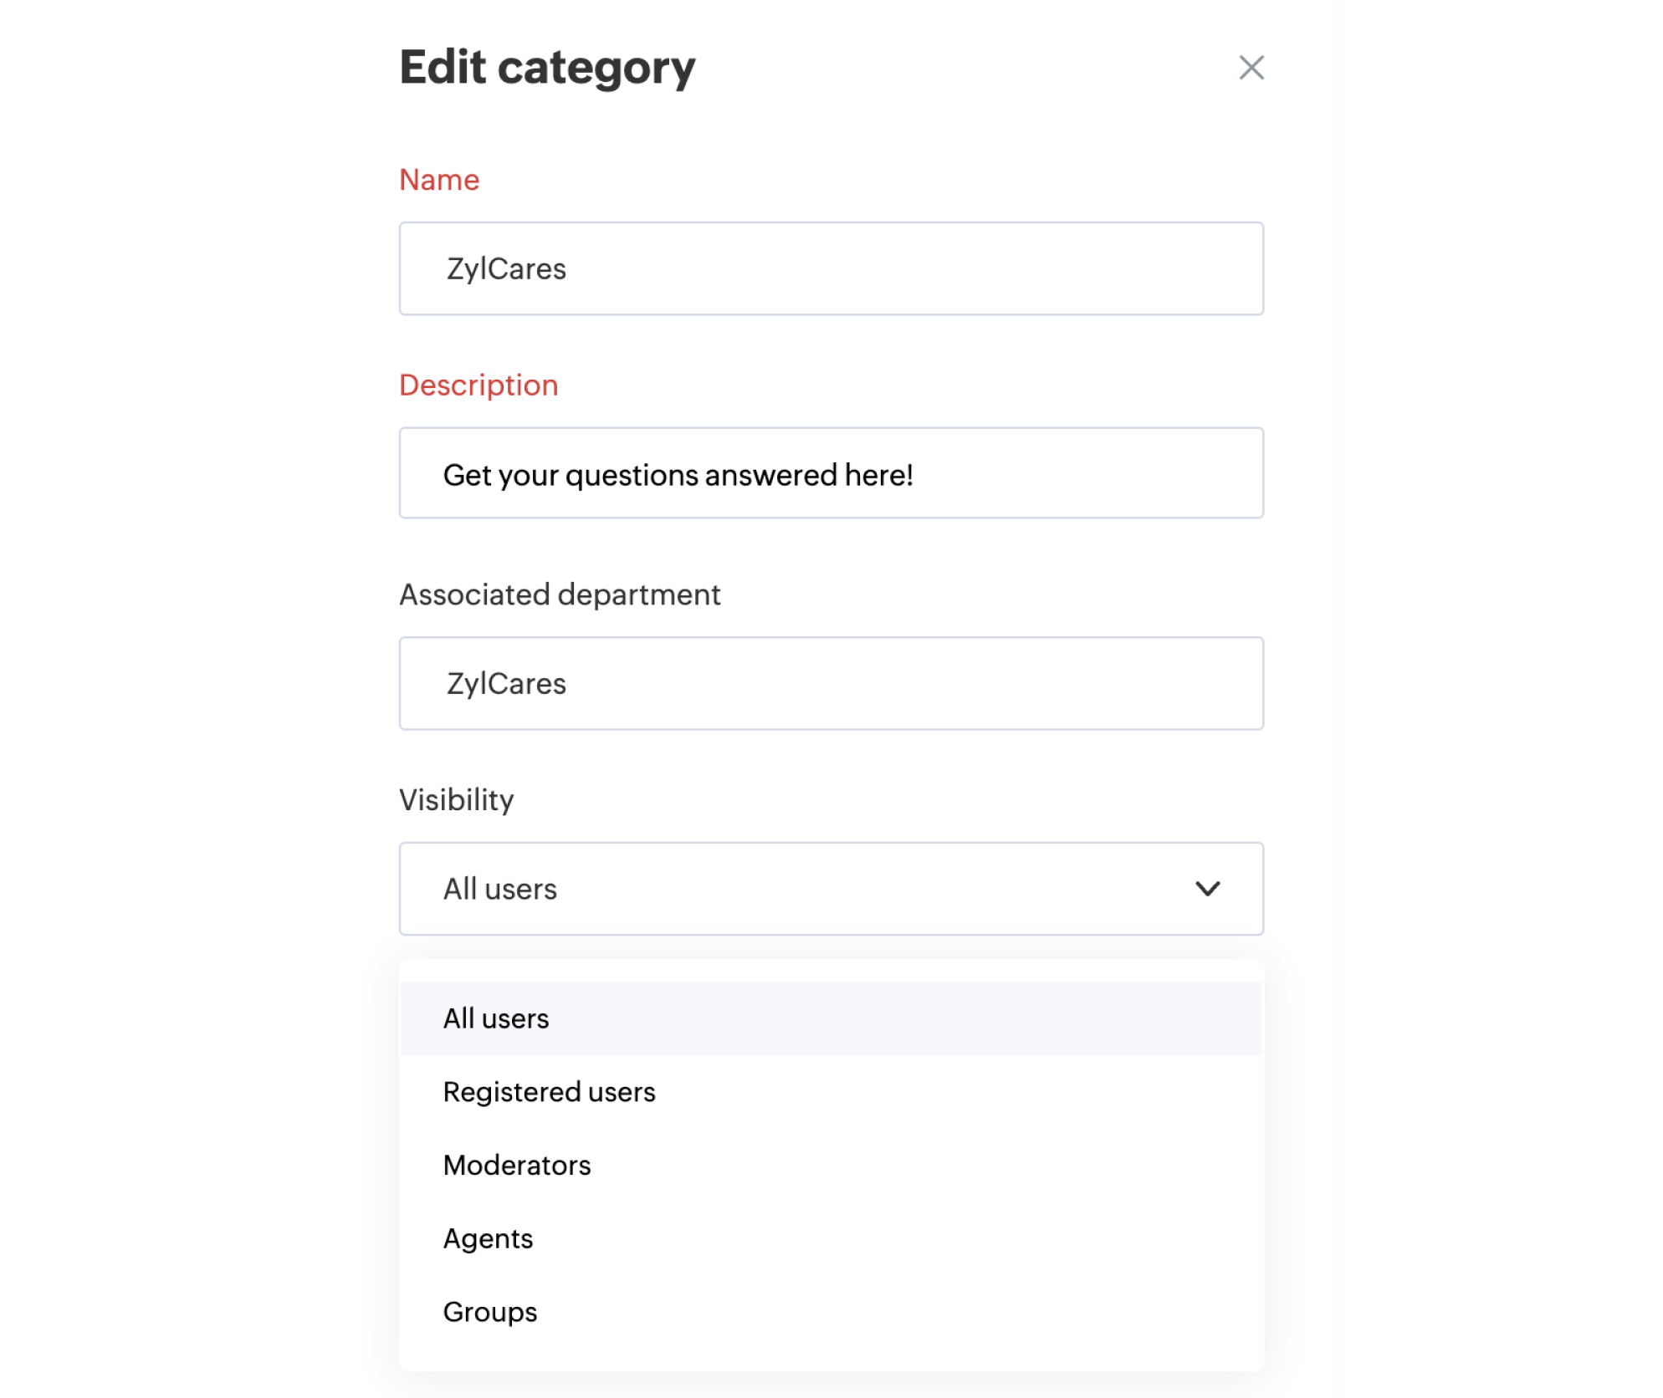Choose All users from the list
Viewport: 1663px width, 1398px height.
pos(831,1018)
